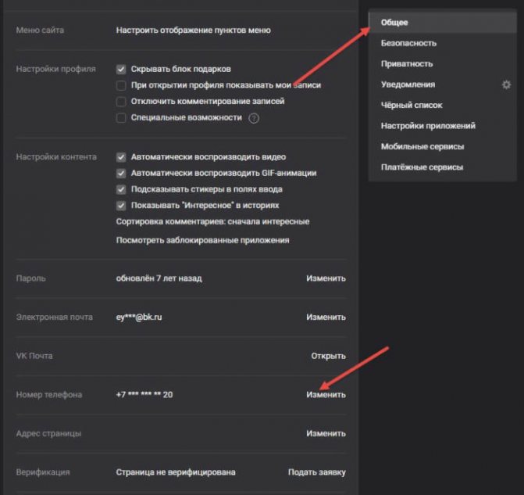Viewport: 524px width, 495px height.
Task: Select the Общее settings section
Action: [443, 23]
